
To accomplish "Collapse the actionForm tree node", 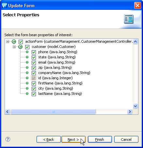I will (8, 41).
